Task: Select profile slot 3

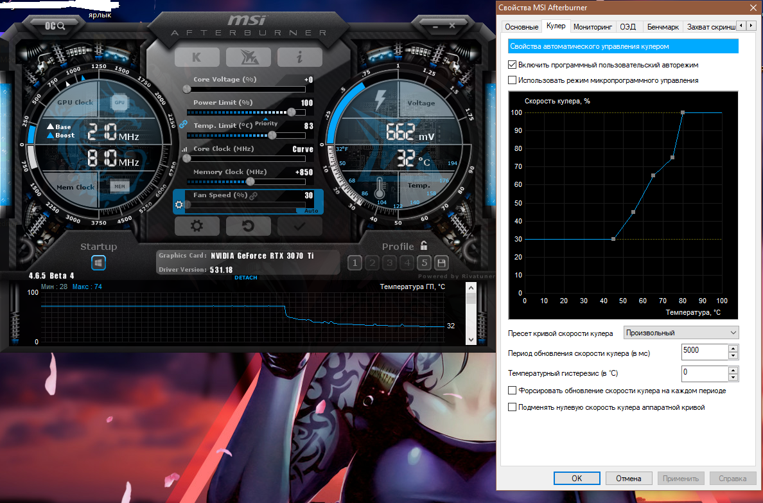Action: click(389, 263)
